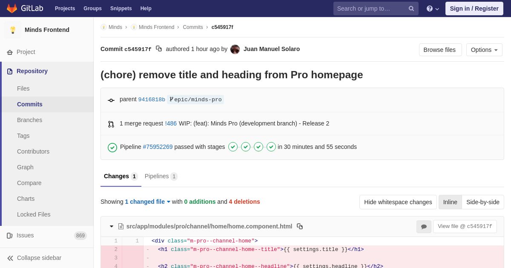Click Juan Manuel Solaro's avatar
511x268 pixels.
(x=235, y=49)
